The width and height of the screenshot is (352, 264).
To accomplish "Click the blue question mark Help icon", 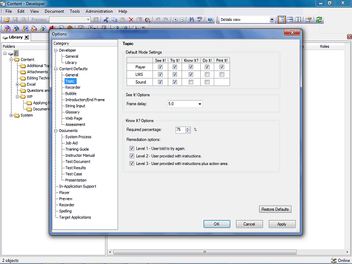I will point(210,20).
